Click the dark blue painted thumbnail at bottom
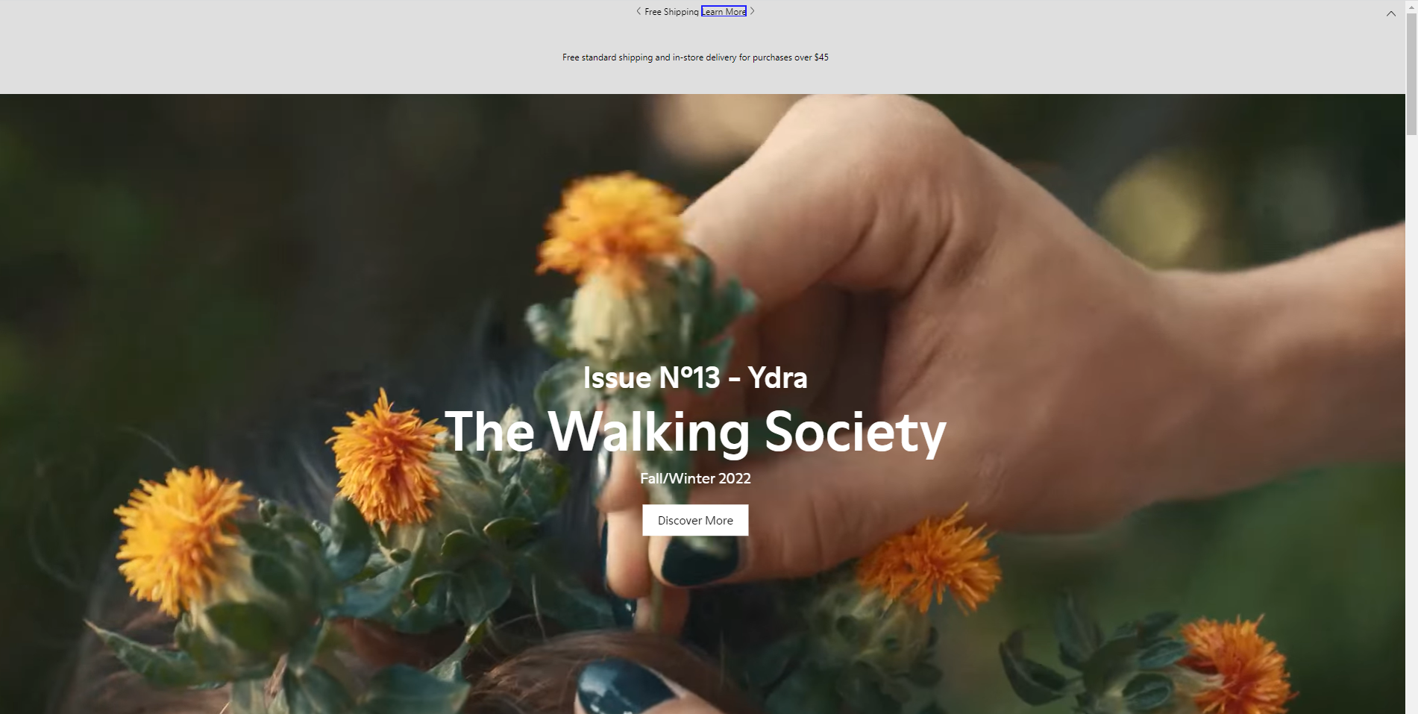This screenshot has height=714, width=1418. 625,686
